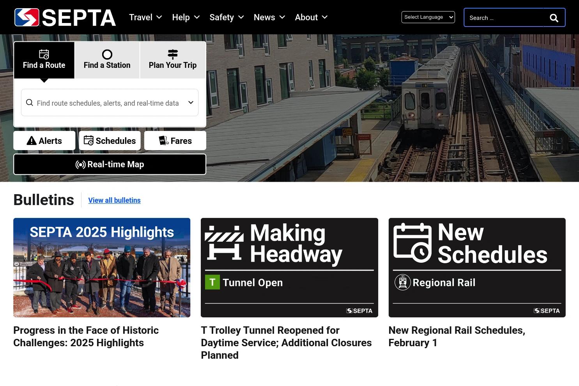Open the Alerts button

(x=44, y=141)
